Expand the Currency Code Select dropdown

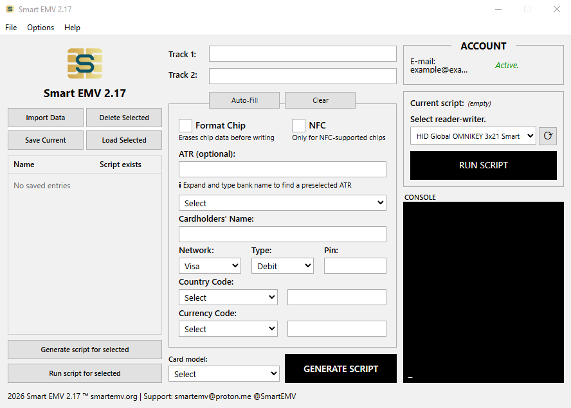(228, 329)
